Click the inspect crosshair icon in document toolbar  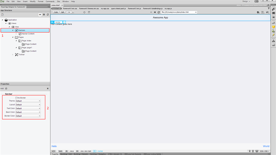pyautogui.click(x=84, y=12)
